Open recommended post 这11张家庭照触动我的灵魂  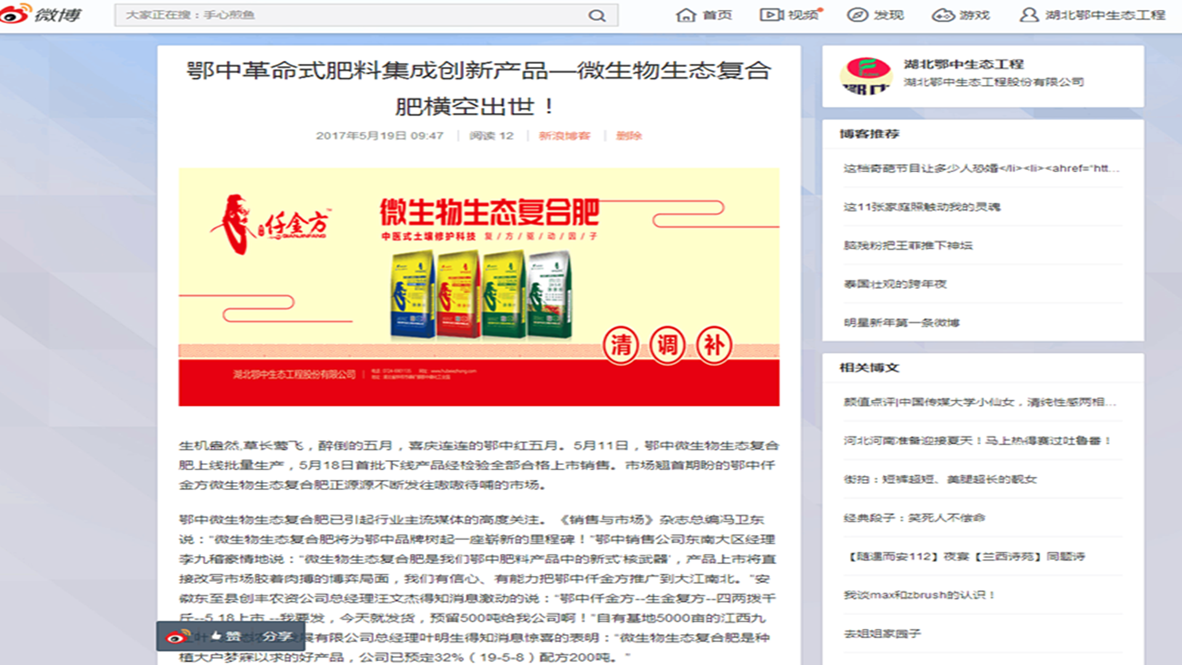coord(922,207)
